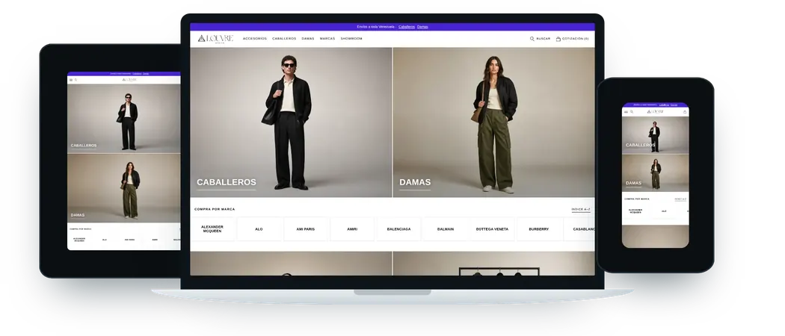Select the Alexander McQueen brand on the tablet

click(x=79, y=240)
